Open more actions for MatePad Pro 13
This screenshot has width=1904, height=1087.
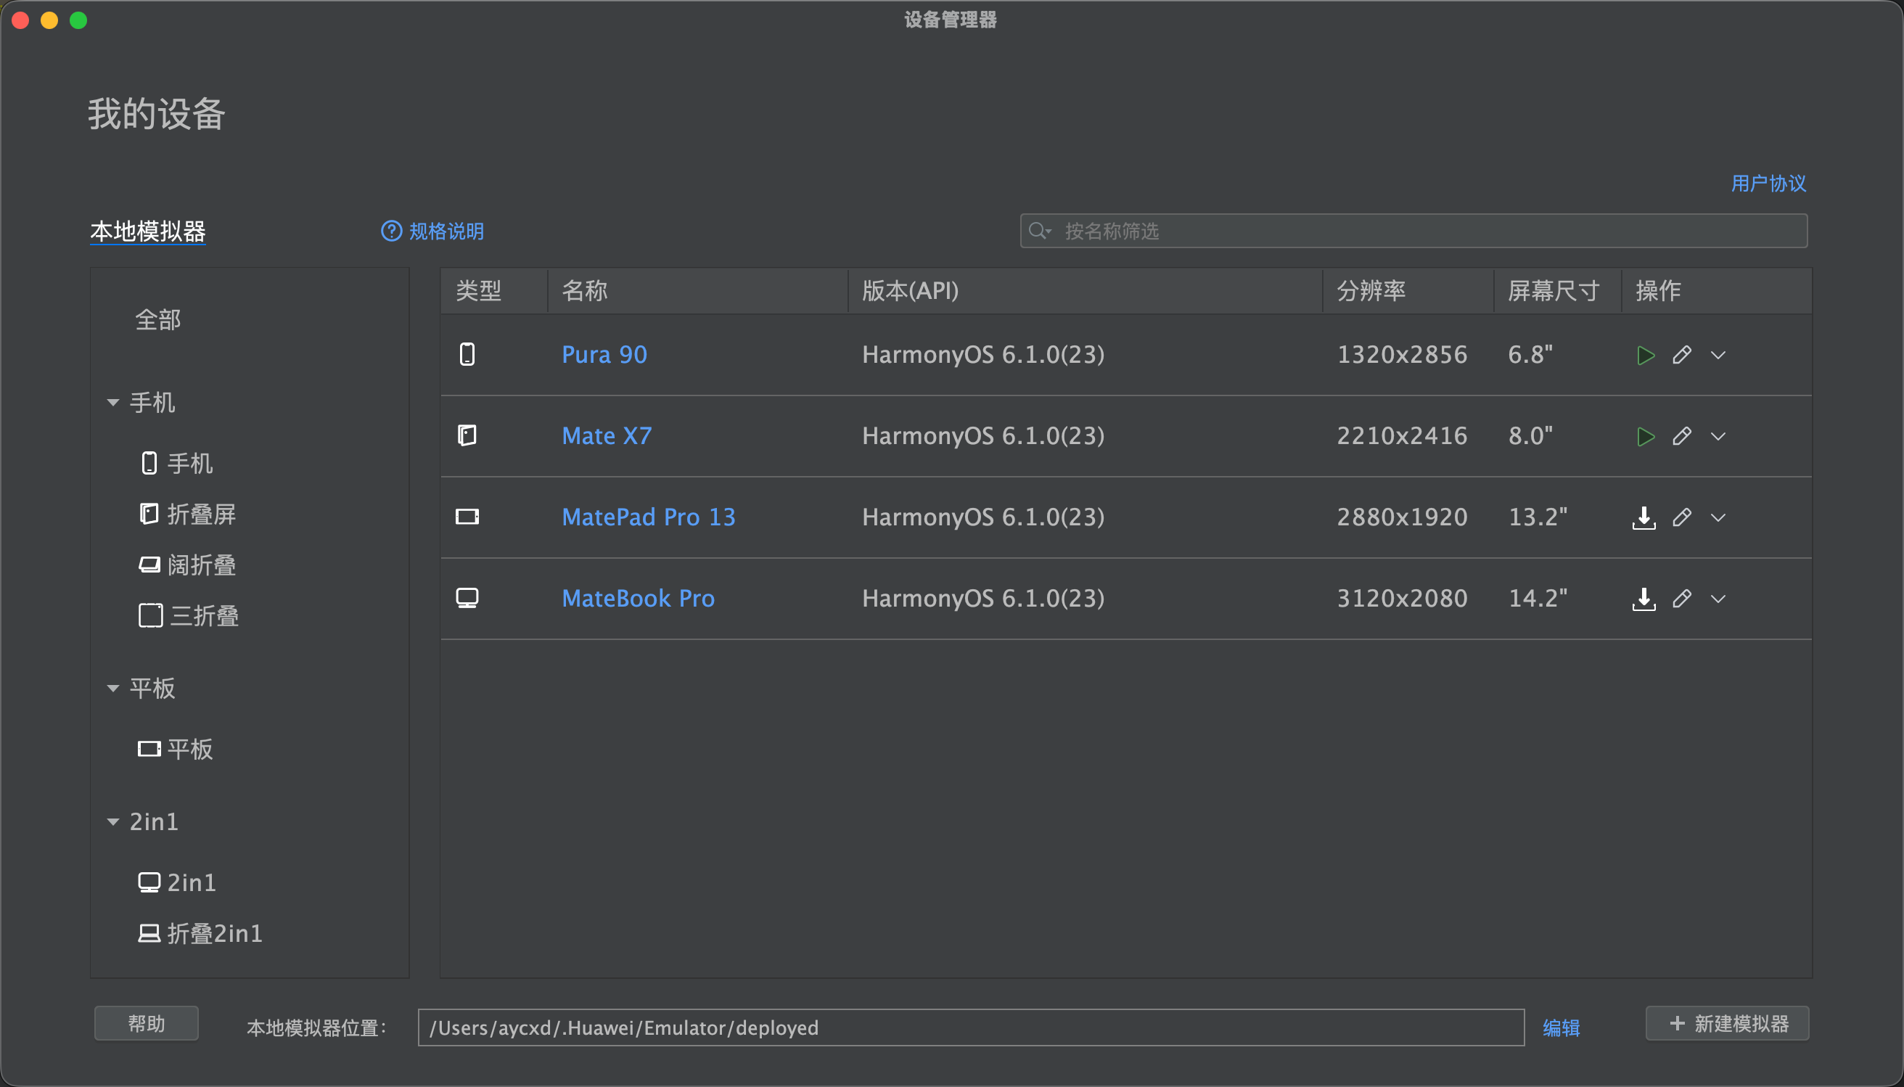click(1718, 517)
